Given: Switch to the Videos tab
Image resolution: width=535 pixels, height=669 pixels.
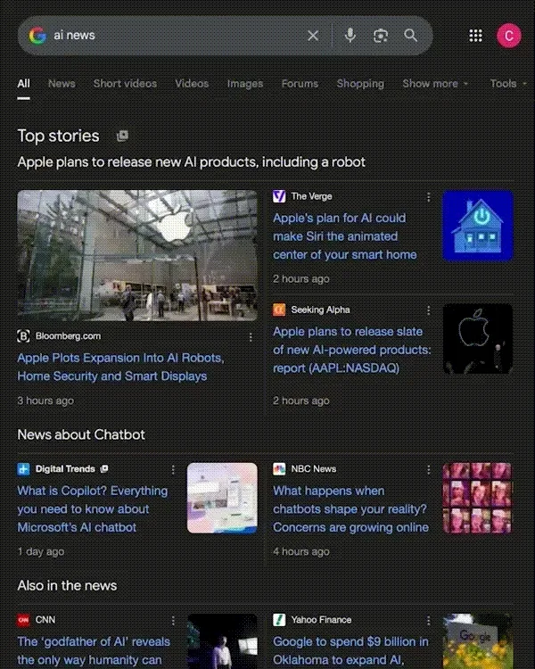Looking at the screenshot, I should pyautogui.click(x=192, y=84).
